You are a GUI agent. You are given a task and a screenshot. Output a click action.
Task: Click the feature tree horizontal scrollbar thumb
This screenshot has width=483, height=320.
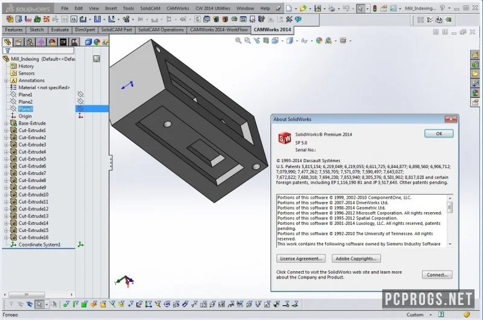pos(27,295)
